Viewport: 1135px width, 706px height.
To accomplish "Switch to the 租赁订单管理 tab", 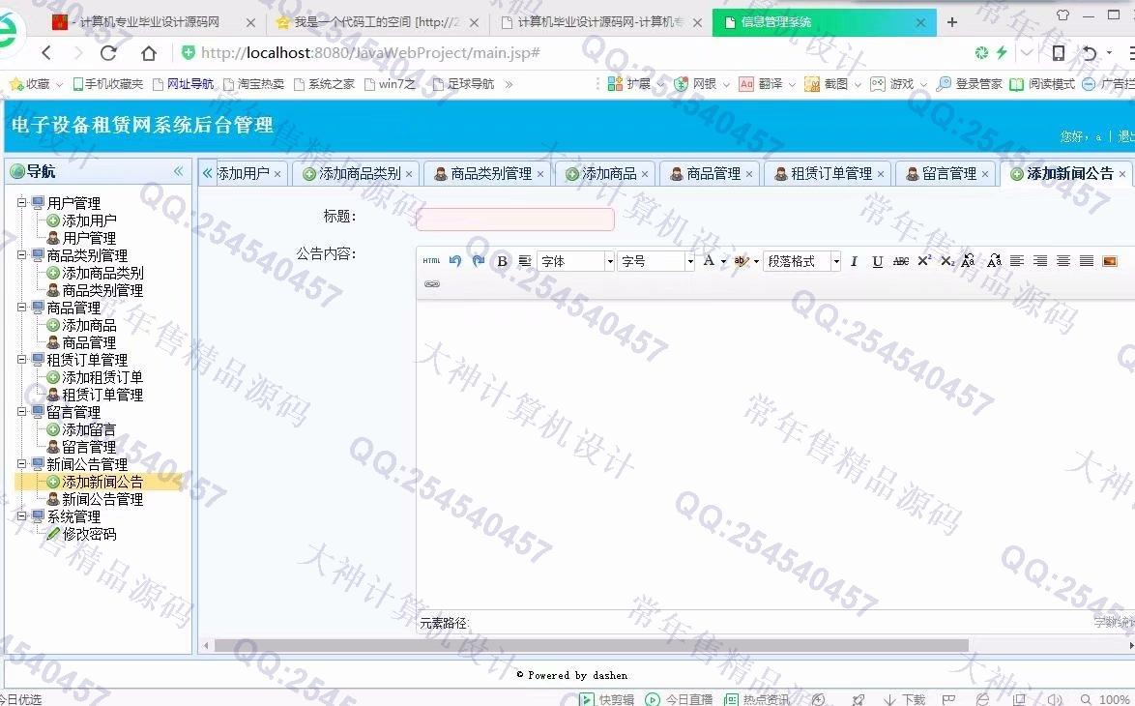I will pos(830,174).
